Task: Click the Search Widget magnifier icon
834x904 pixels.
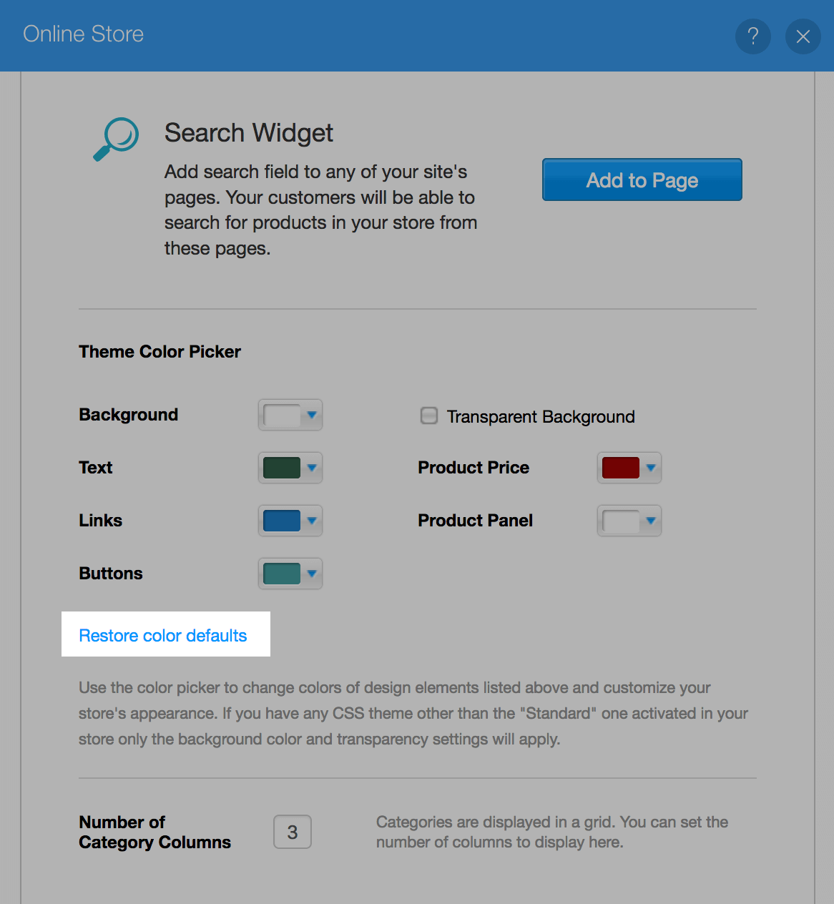Action: pyautogui.click(x=117, y=139)
